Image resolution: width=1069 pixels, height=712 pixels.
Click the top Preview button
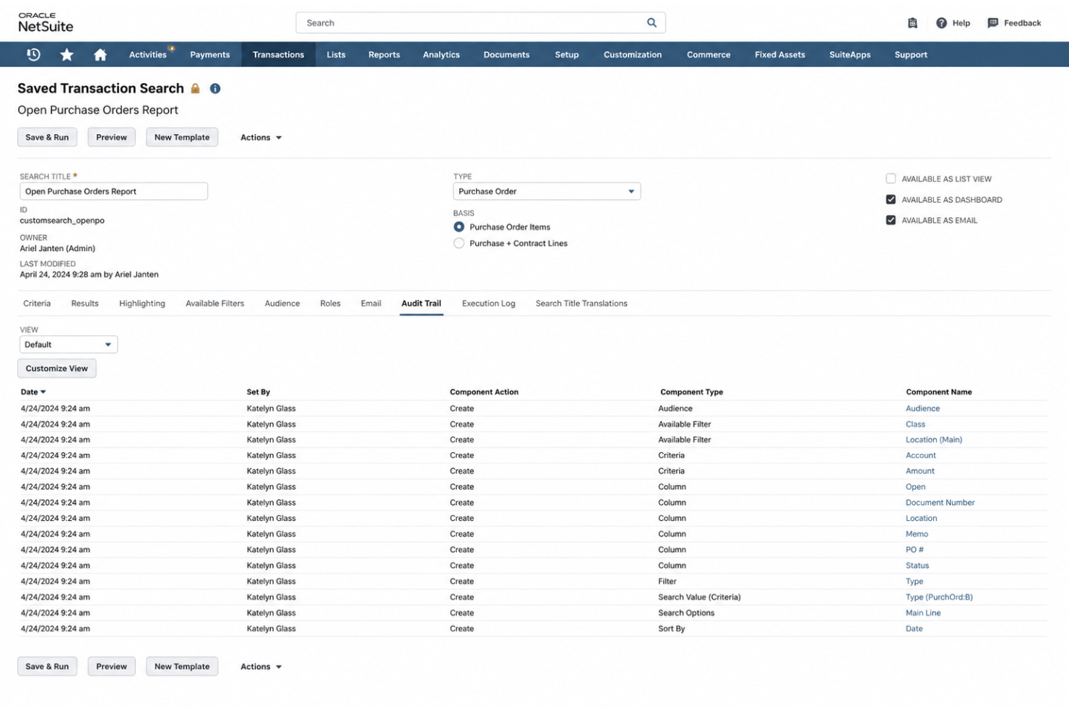click(x=111, y=137)
